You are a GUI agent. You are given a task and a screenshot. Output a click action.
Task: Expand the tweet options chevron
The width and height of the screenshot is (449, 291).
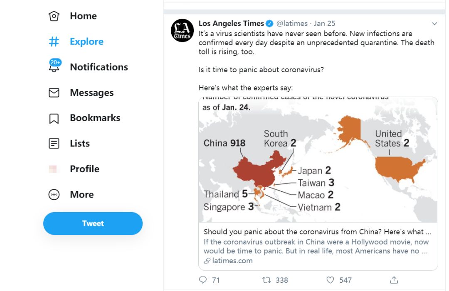[434, 23]
